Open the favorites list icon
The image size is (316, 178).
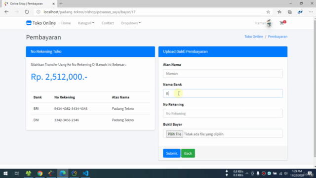coord(279,12)
